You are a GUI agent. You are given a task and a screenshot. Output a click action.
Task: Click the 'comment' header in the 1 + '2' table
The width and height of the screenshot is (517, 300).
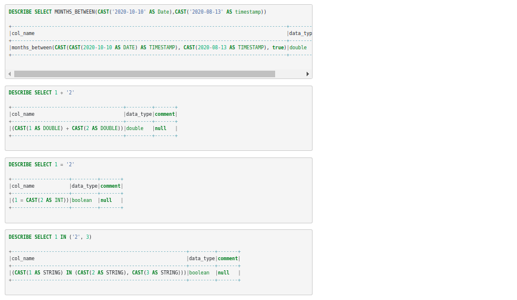[x=165, y=114]
